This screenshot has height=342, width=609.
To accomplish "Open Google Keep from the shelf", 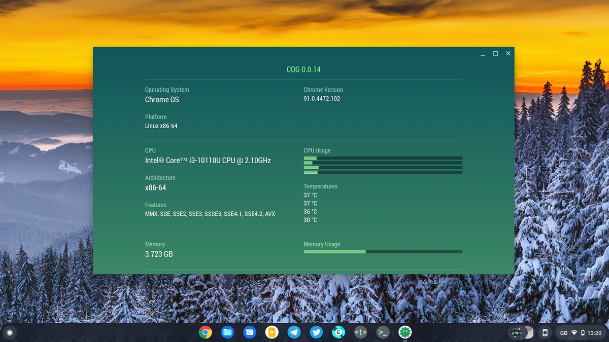I will 272,332.
